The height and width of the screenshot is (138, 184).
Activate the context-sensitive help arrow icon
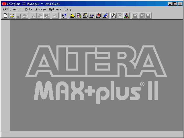64,16
